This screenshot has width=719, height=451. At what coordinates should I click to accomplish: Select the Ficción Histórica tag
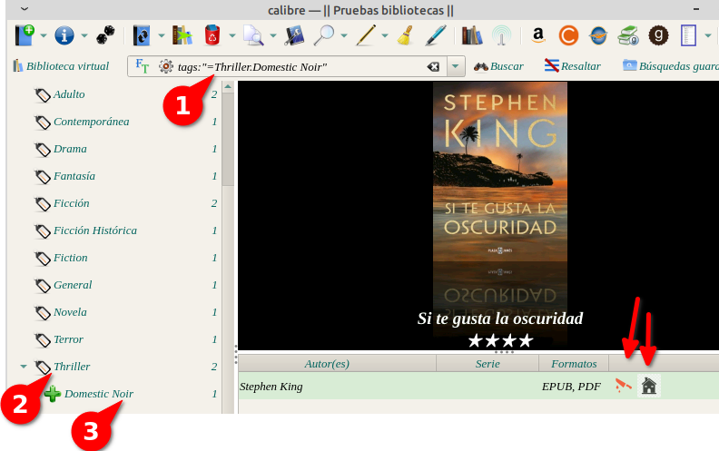95,230
